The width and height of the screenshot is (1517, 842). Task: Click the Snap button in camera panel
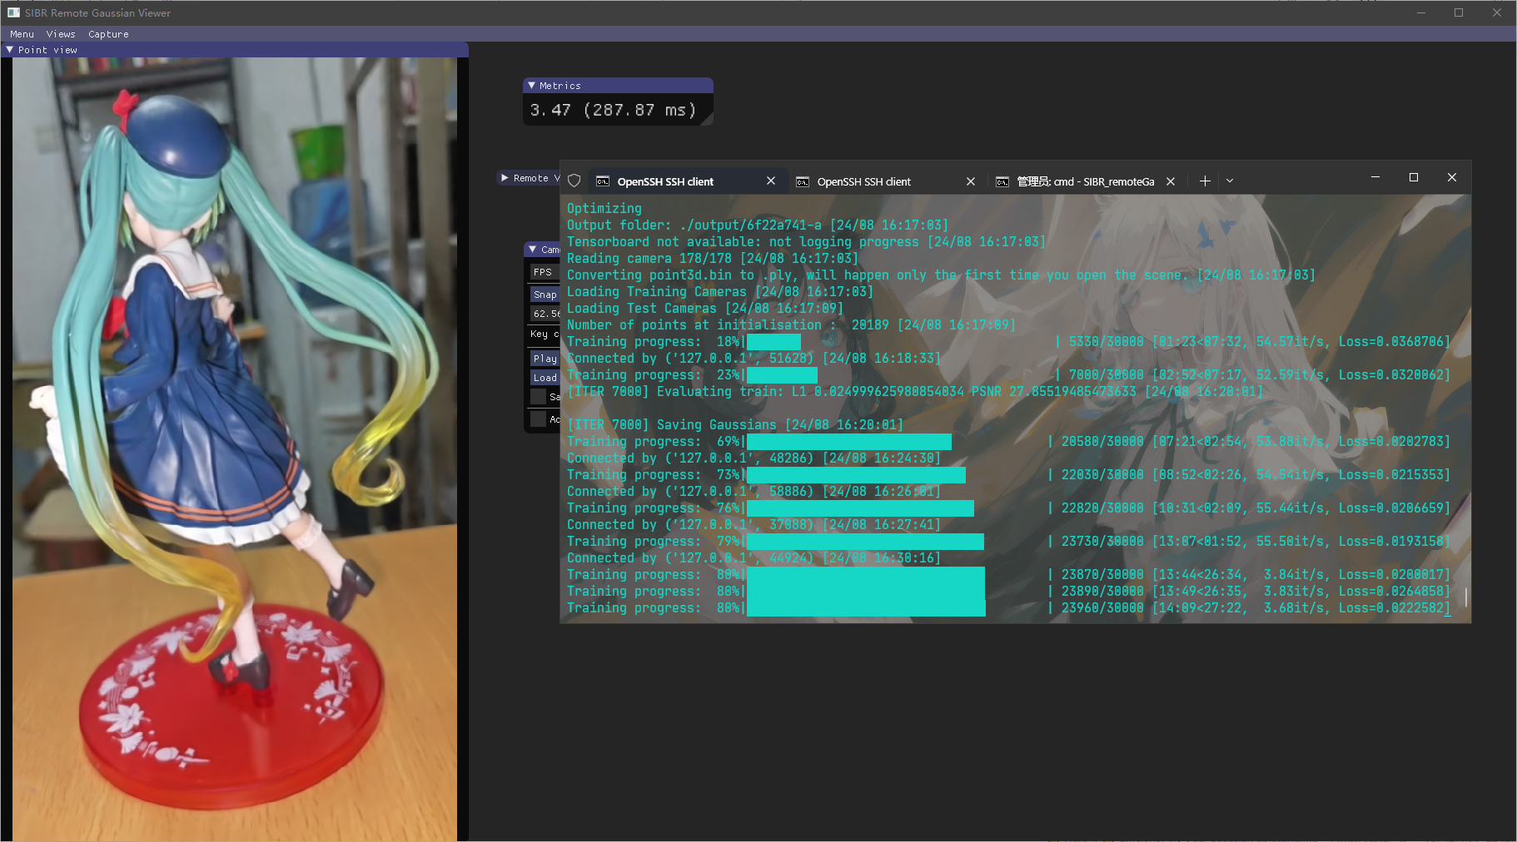545,295
